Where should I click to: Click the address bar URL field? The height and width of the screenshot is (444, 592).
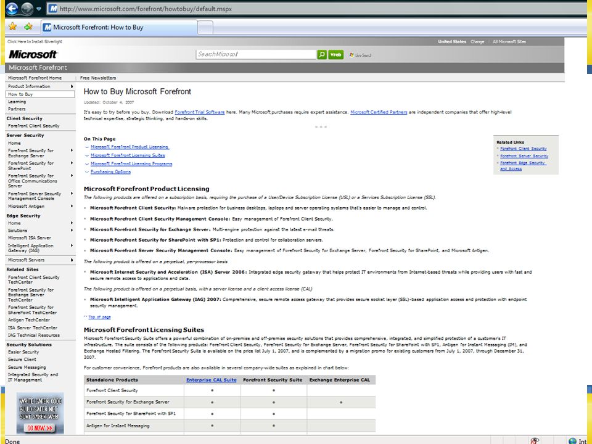pyautogui.click(x=317, y=8)
